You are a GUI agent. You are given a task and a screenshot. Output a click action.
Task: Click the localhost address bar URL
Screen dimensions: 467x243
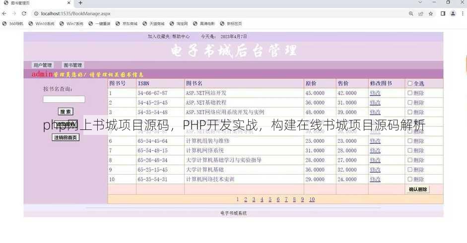(x=75, y=13)
